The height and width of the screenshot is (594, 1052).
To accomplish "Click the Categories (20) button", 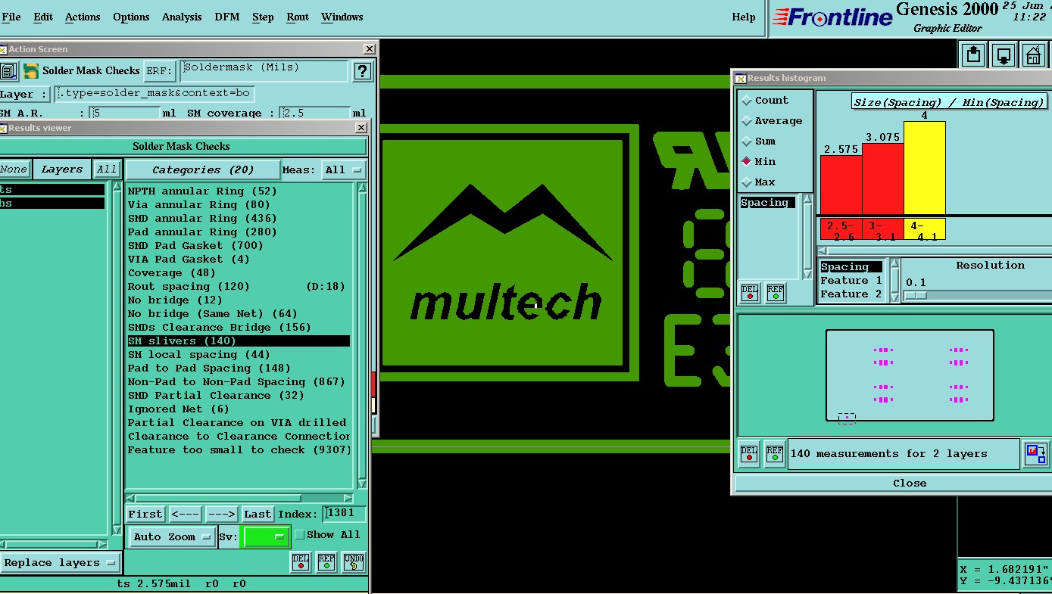I will click(x=202, y=169).
